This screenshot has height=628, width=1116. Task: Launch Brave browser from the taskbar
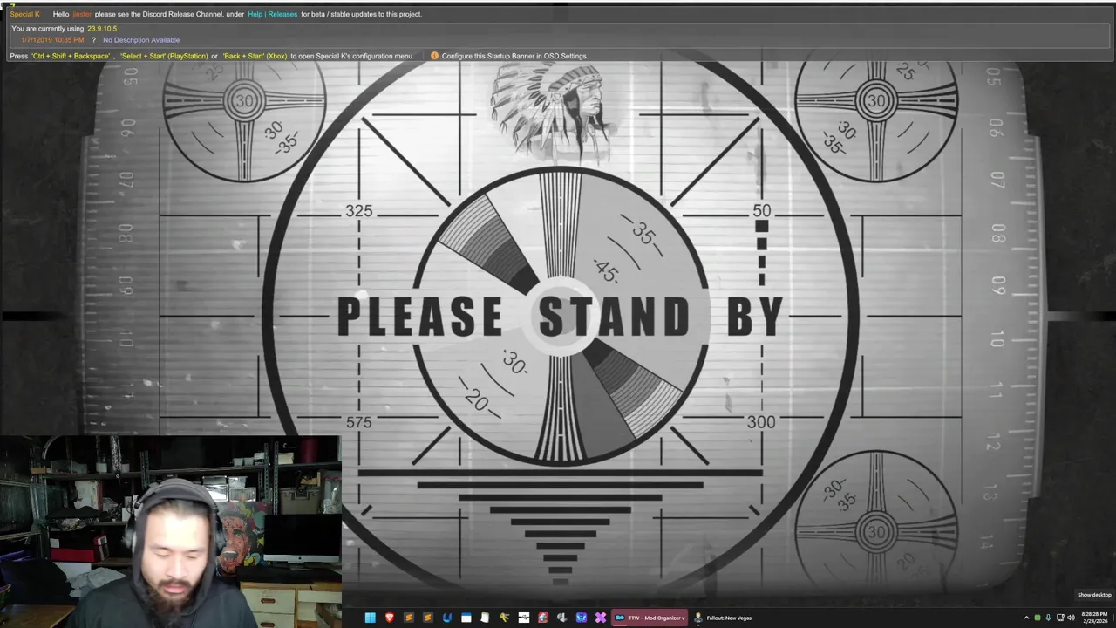coord(390,618)
